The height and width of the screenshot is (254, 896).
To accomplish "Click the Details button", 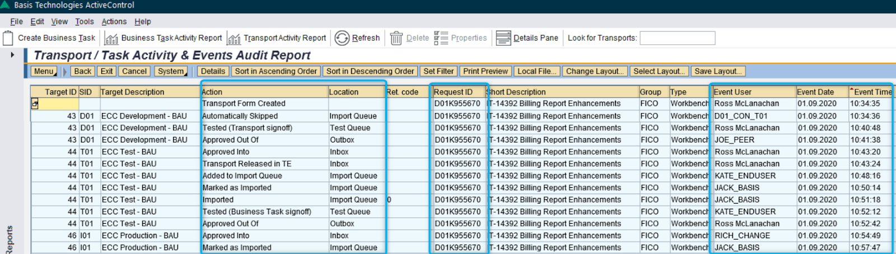I will pyautogui.click(x=213, y=72).
